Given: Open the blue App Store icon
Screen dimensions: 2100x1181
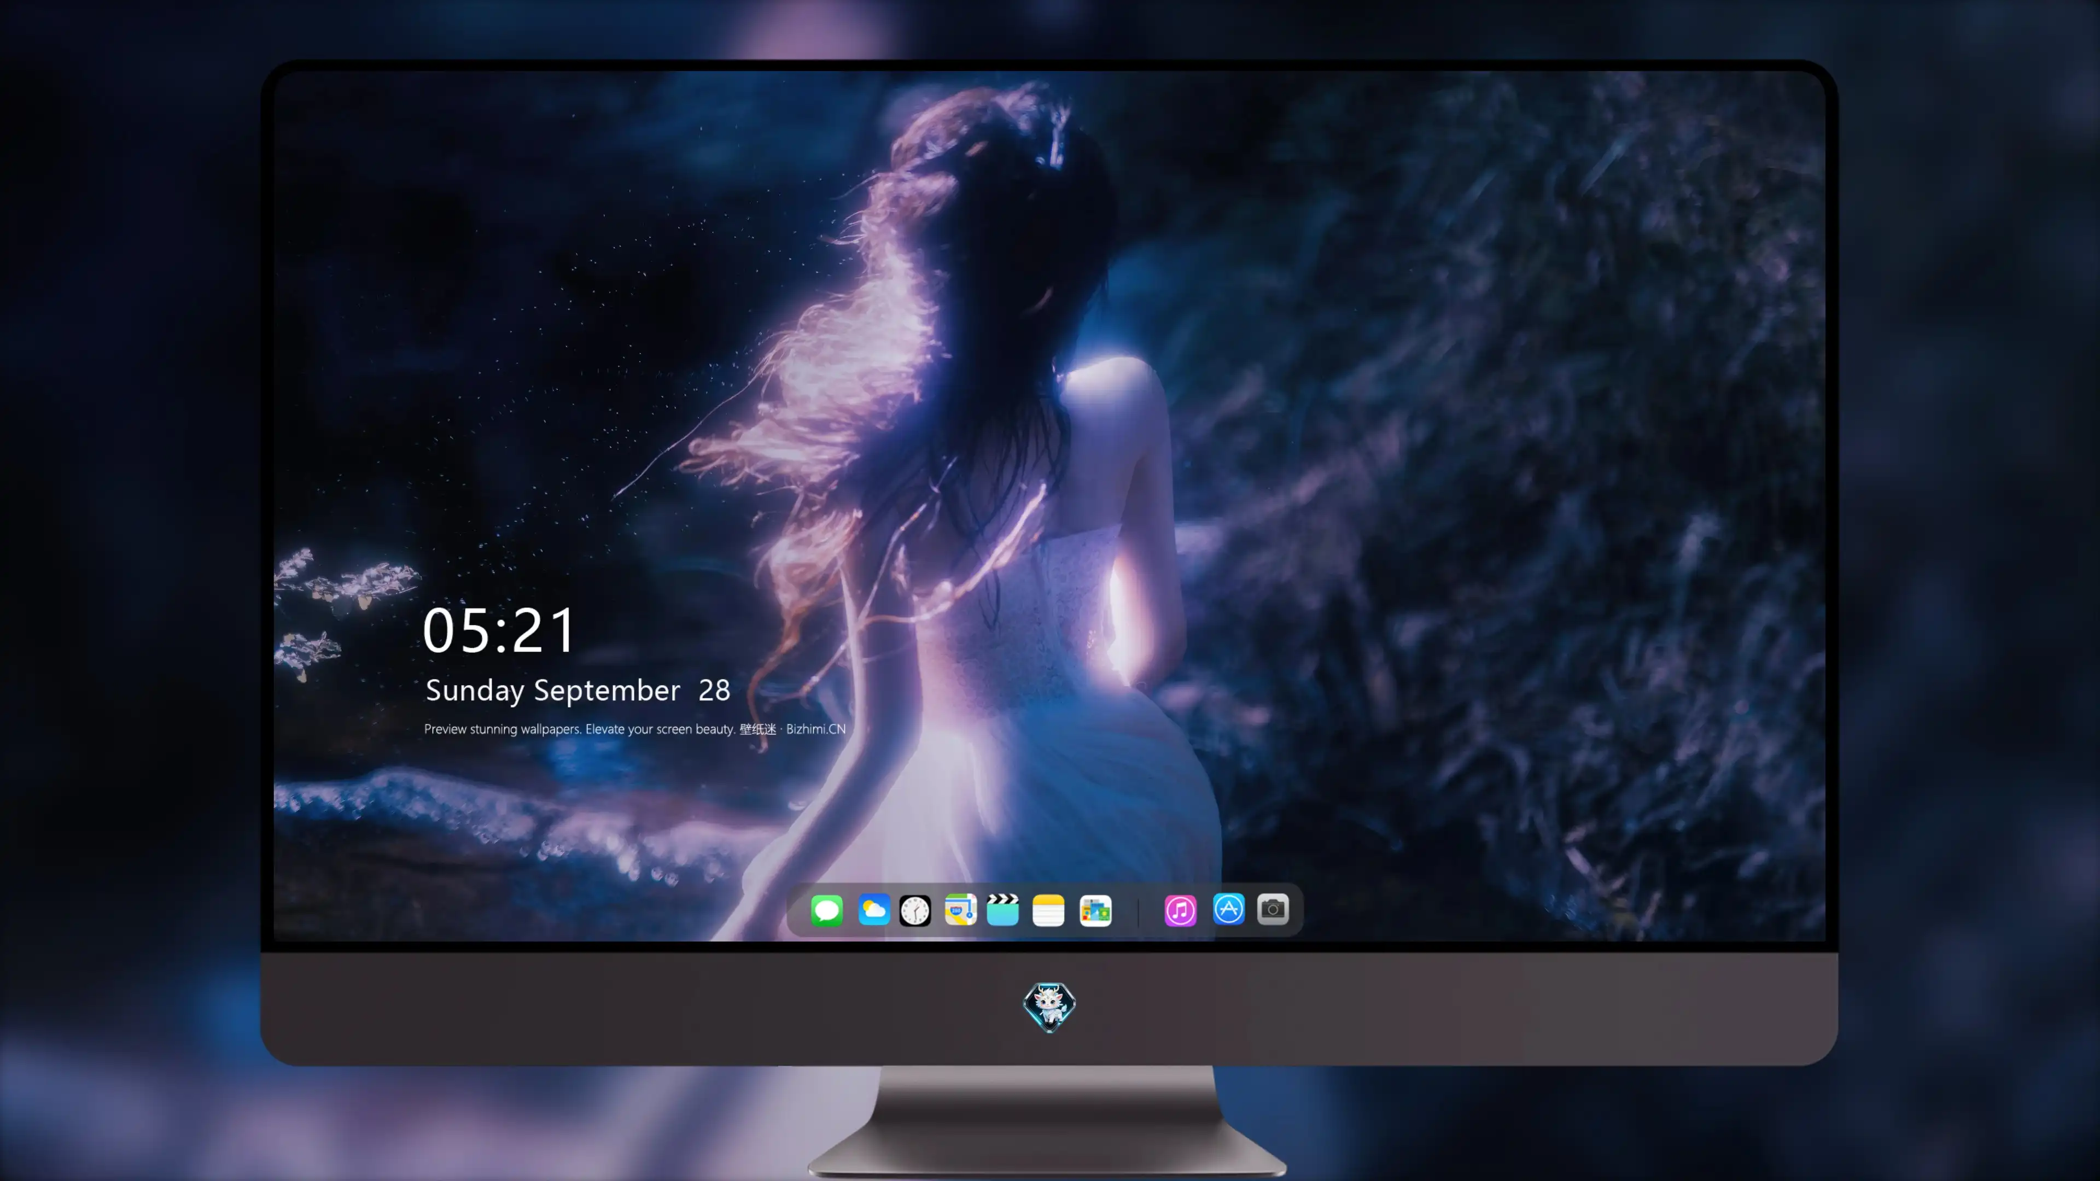Looking at the screenshot, I should 1228,909.
